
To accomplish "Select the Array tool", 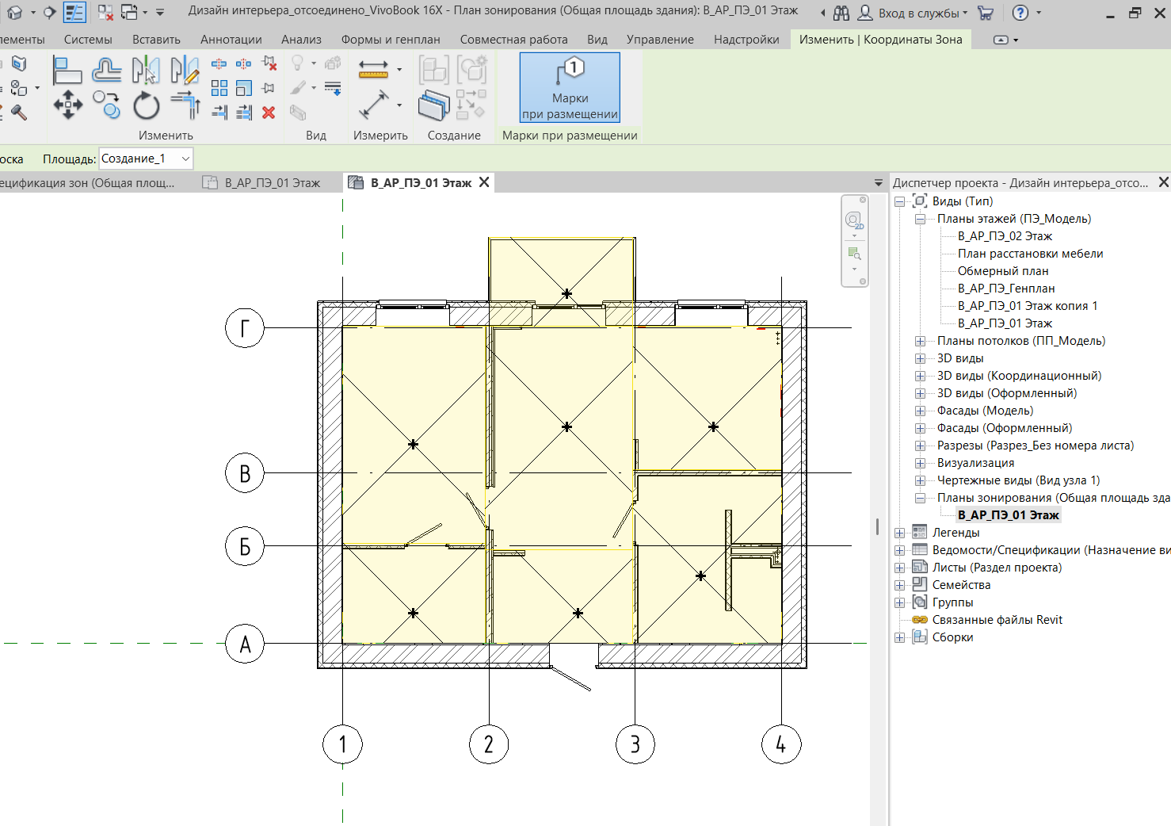I will click(x=219, y=88).
